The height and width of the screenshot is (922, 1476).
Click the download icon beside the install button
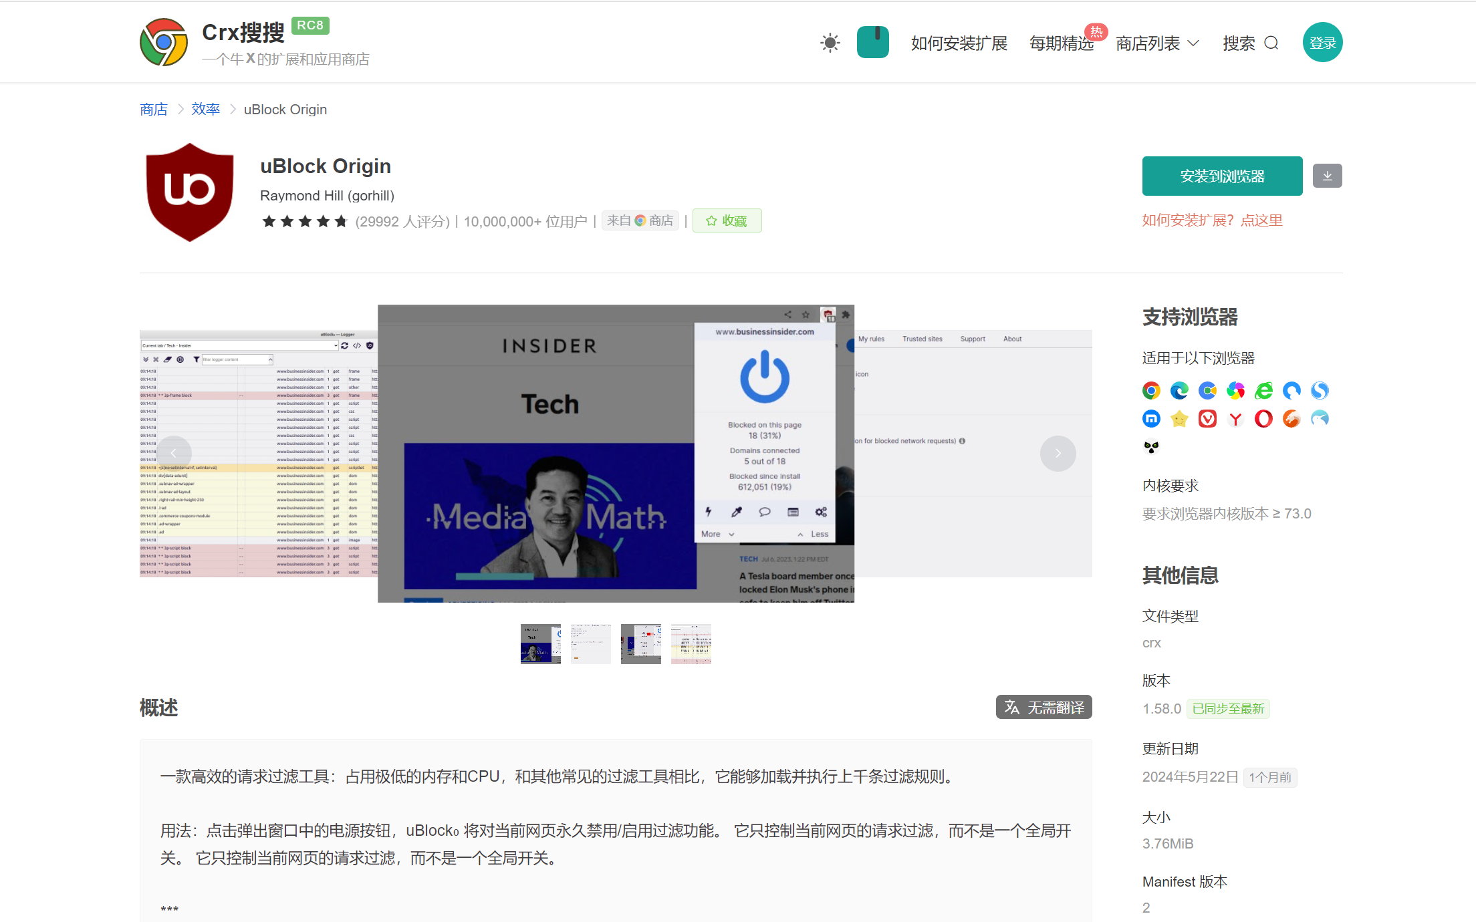[1328, 175]
